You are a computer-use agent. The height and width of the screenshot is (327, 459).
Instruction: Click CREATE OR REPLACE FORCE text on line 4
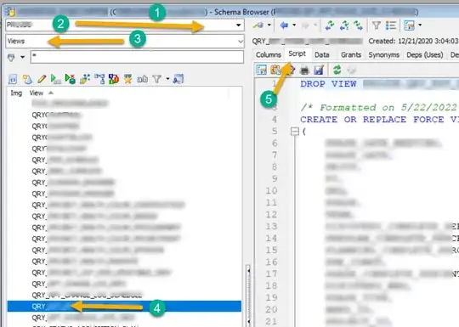372,120
